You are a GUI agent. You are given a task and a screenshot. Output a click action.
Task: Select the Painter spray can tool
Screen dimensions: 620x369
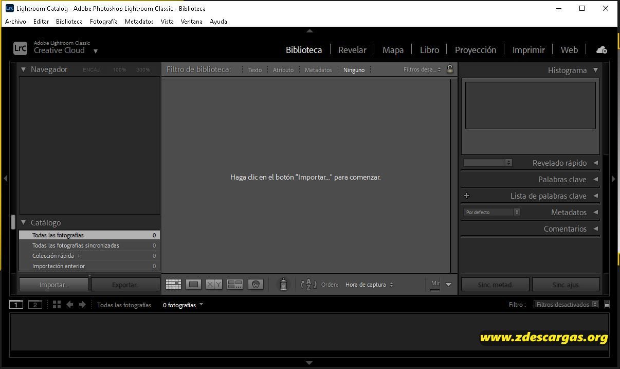[283, 284]
